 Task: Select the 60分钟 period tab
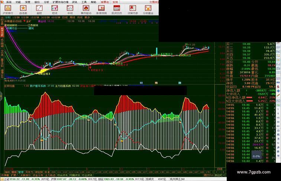56,17
